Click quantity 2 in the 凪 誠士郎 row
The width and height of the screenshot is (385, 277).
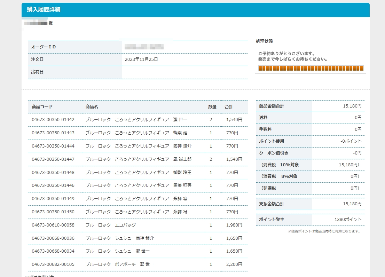(211, 159)
